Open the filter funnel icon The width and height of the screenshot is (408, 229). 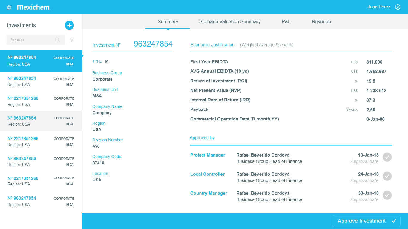click(x=72, y=40)
